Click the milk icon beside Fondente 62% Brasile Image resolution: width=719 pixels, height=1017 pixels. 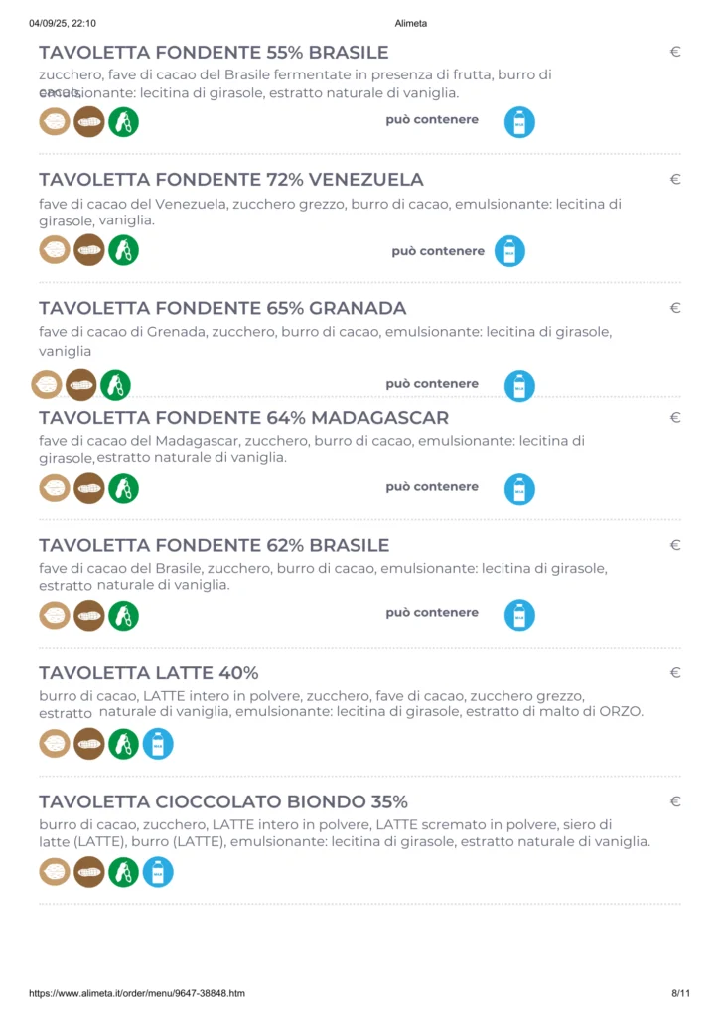(x=519, y=615)
